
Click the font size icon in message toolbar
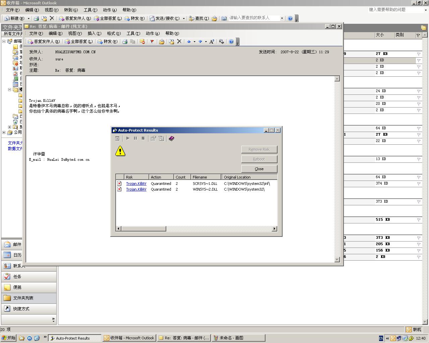211,42
